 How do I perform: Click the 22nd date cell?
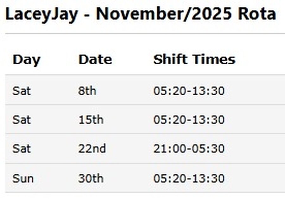pyautogui.click(x=92, y=149)
